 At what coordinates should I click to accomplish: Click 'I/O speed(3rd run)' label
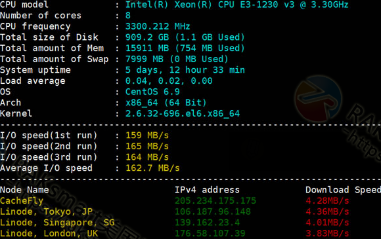click(49, 157)
